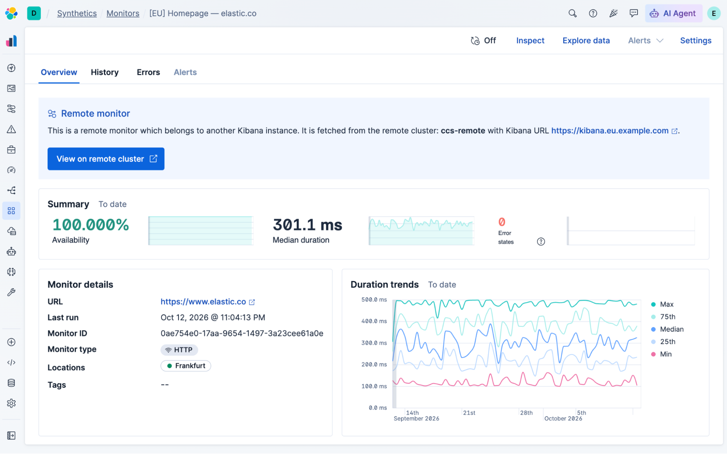Open the plus add data icon in sidebar
Viewport: 727px width, 454px height.
(x=11, y=342)
